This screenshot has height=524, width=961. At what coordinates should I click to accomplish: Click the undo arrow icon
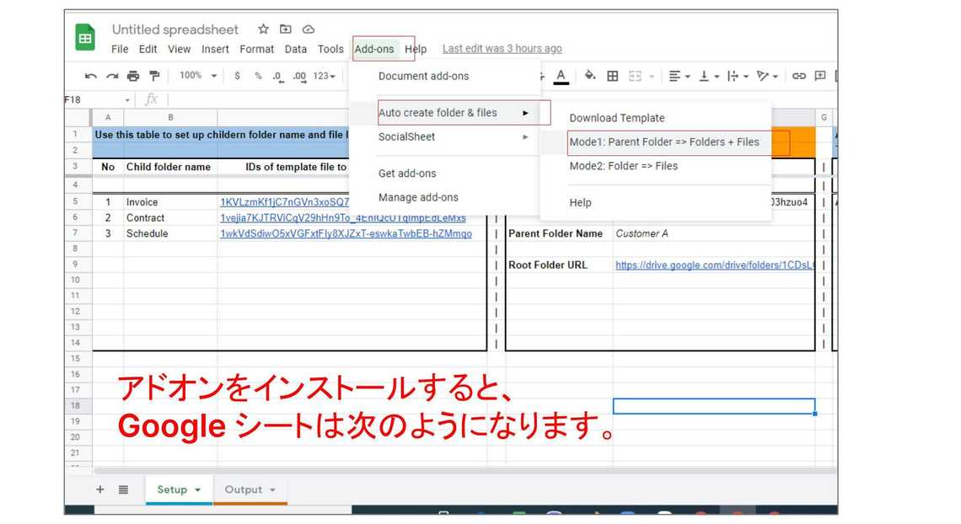pos(91,76)
